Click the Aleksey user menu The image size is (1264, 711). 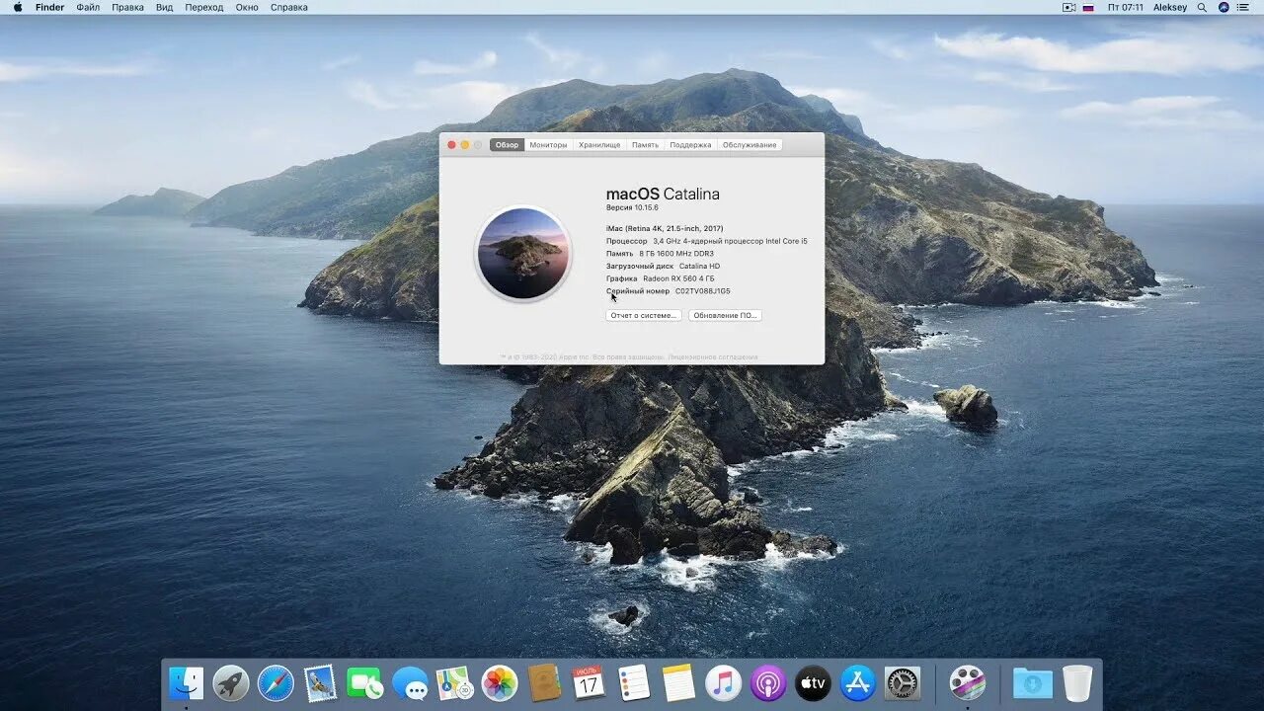pyautogui.click(x=1170, y=7)
